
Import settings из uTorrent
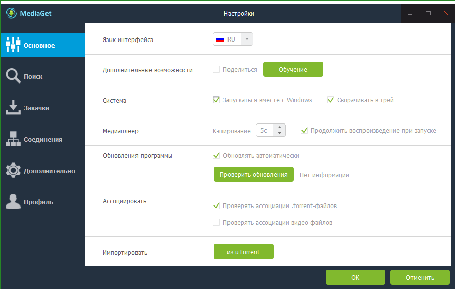click(x=244, y=252)
